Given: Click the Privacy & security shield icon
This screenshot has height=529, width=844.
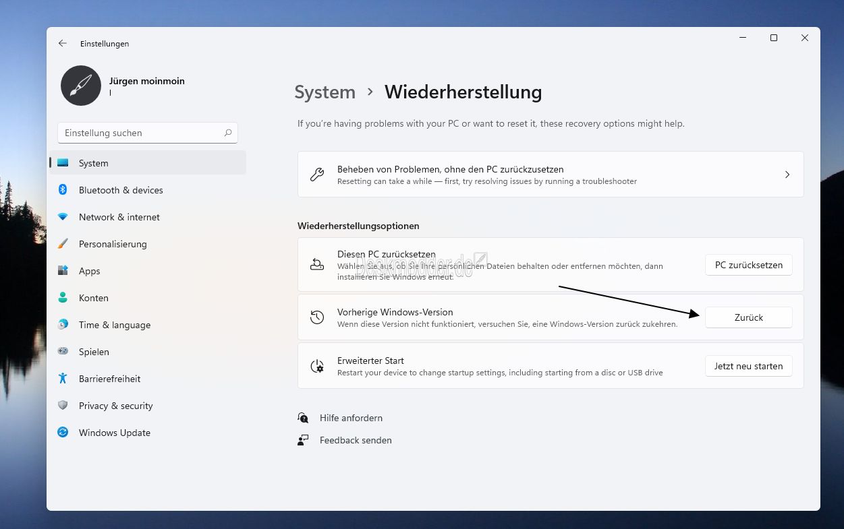Looking at the screenshot, I should pyautogui.click(x=63, y=406).
